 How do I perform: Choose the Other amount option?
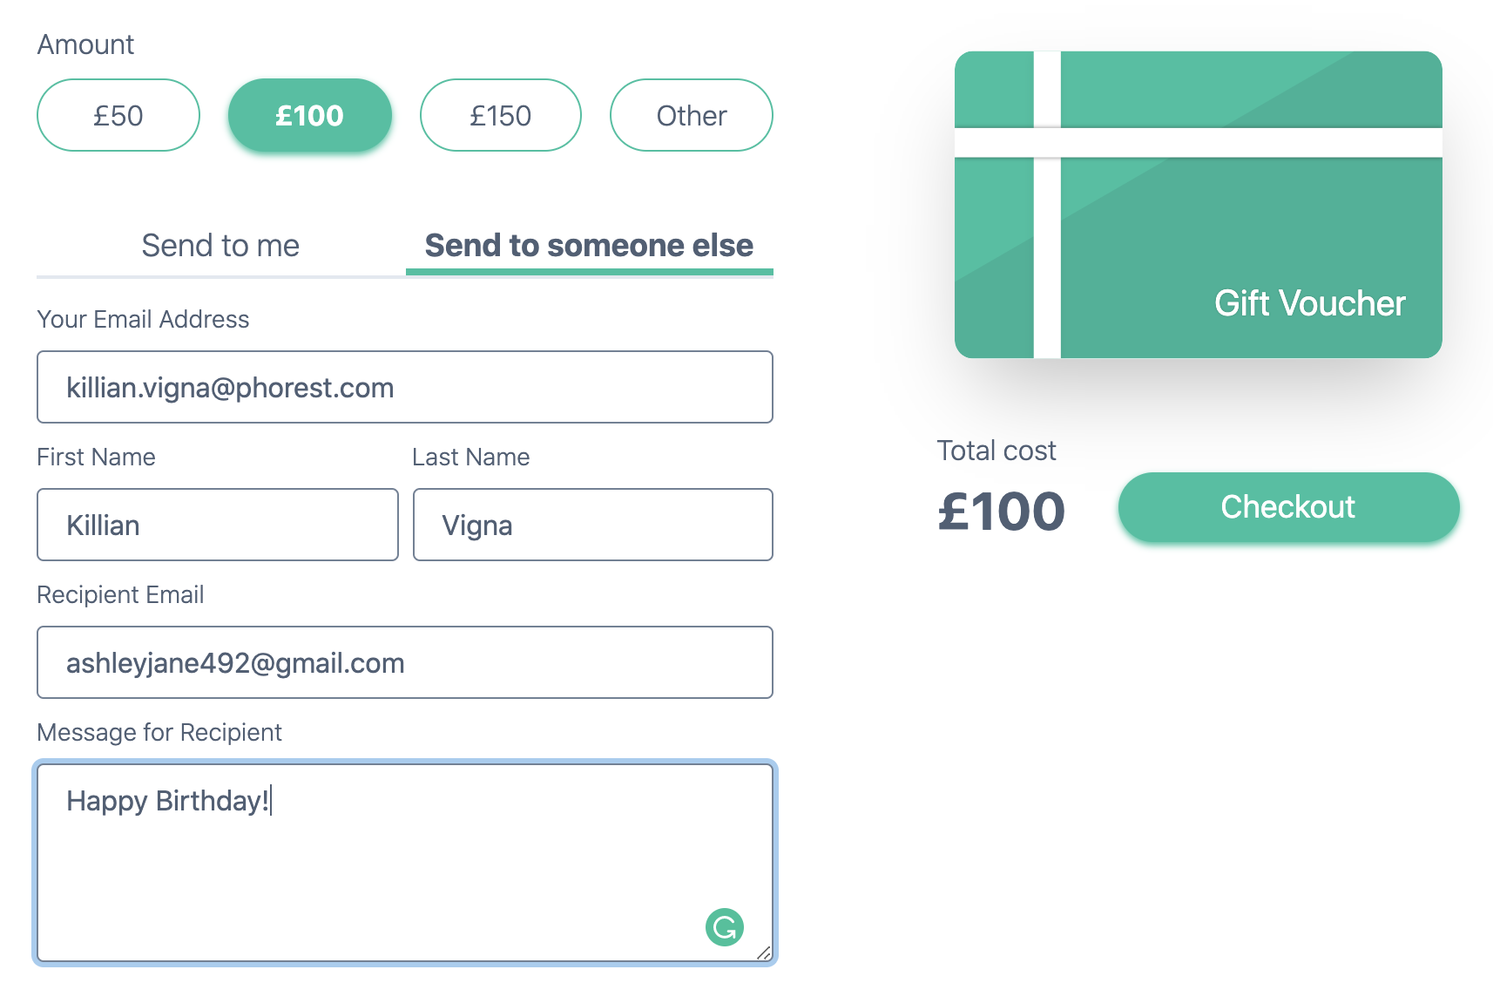[692, 115]
